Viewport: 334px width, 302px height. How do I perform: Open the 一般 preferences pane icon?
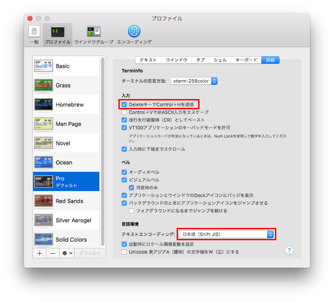(34, 32)
